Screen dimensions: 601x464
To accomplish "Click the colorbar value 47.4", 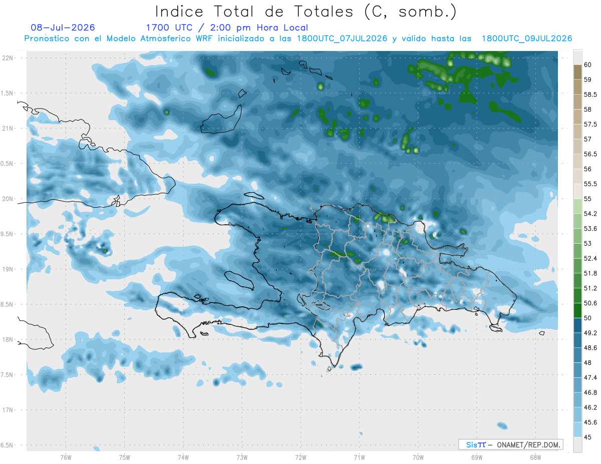I will tap(591, 378).
